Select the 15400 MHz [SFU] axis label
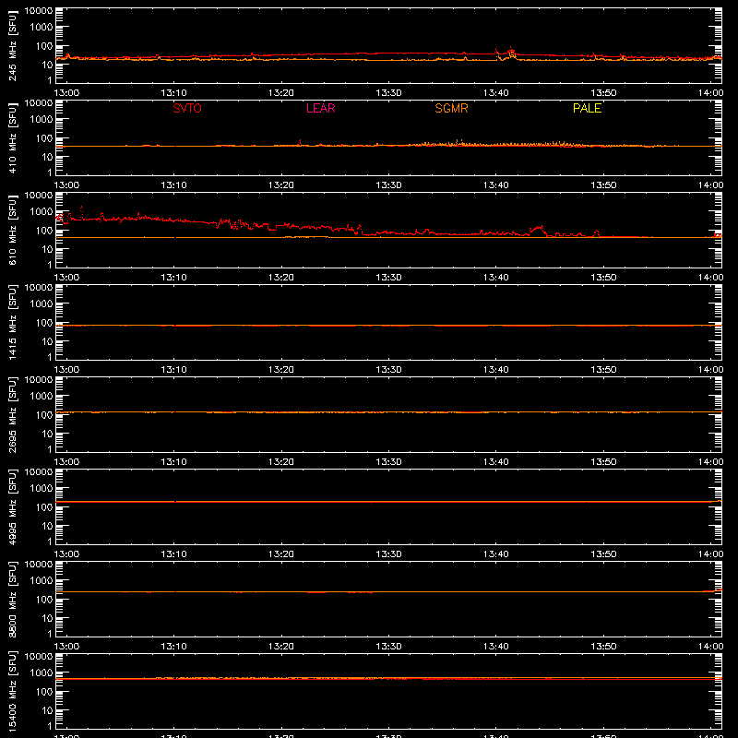Viewport: 738px width, 738px height. tap(13, 691)
